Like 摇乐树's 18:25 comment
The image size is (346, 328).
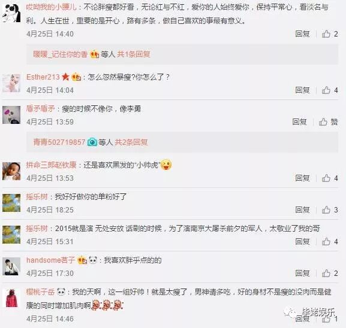click(326, 210)
